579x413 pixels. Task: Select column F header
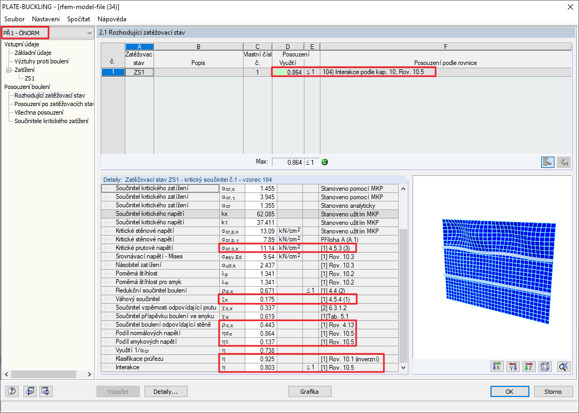446,47
